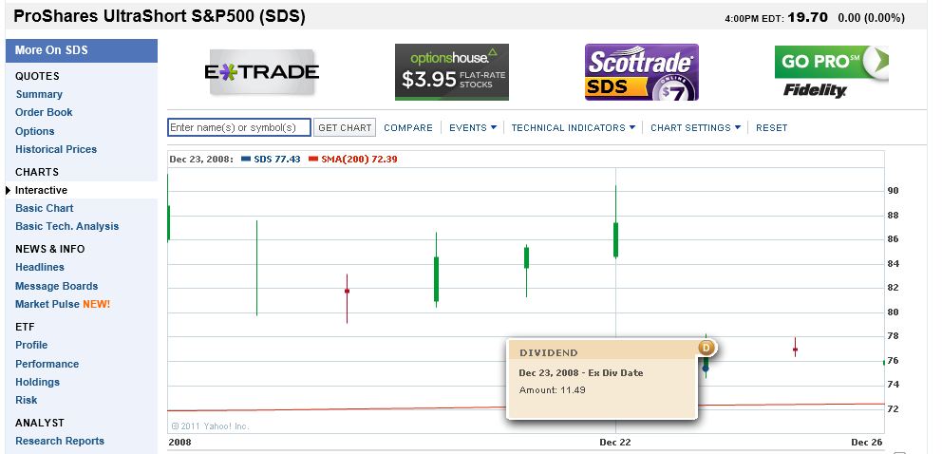The height and width of the screenshot is (454, 942).
Task: Click the SMA(200) 72.39 legend value
Action: tap(359, 160)
